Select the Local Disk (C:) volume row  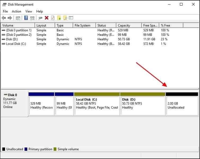[x=92, y=44]
